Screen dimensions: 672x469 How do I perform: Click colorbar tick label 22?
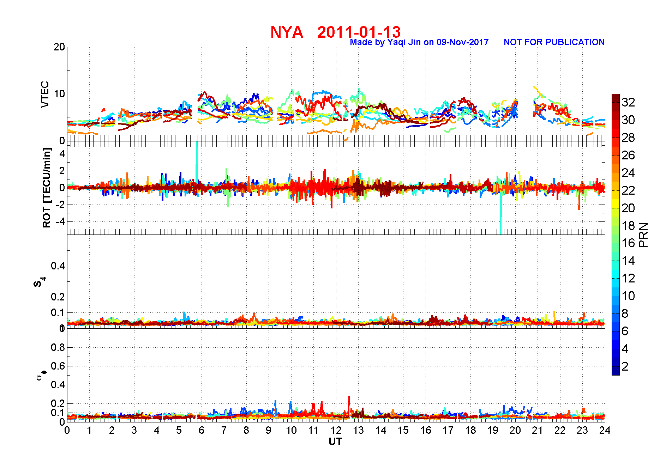click(628, 190)
